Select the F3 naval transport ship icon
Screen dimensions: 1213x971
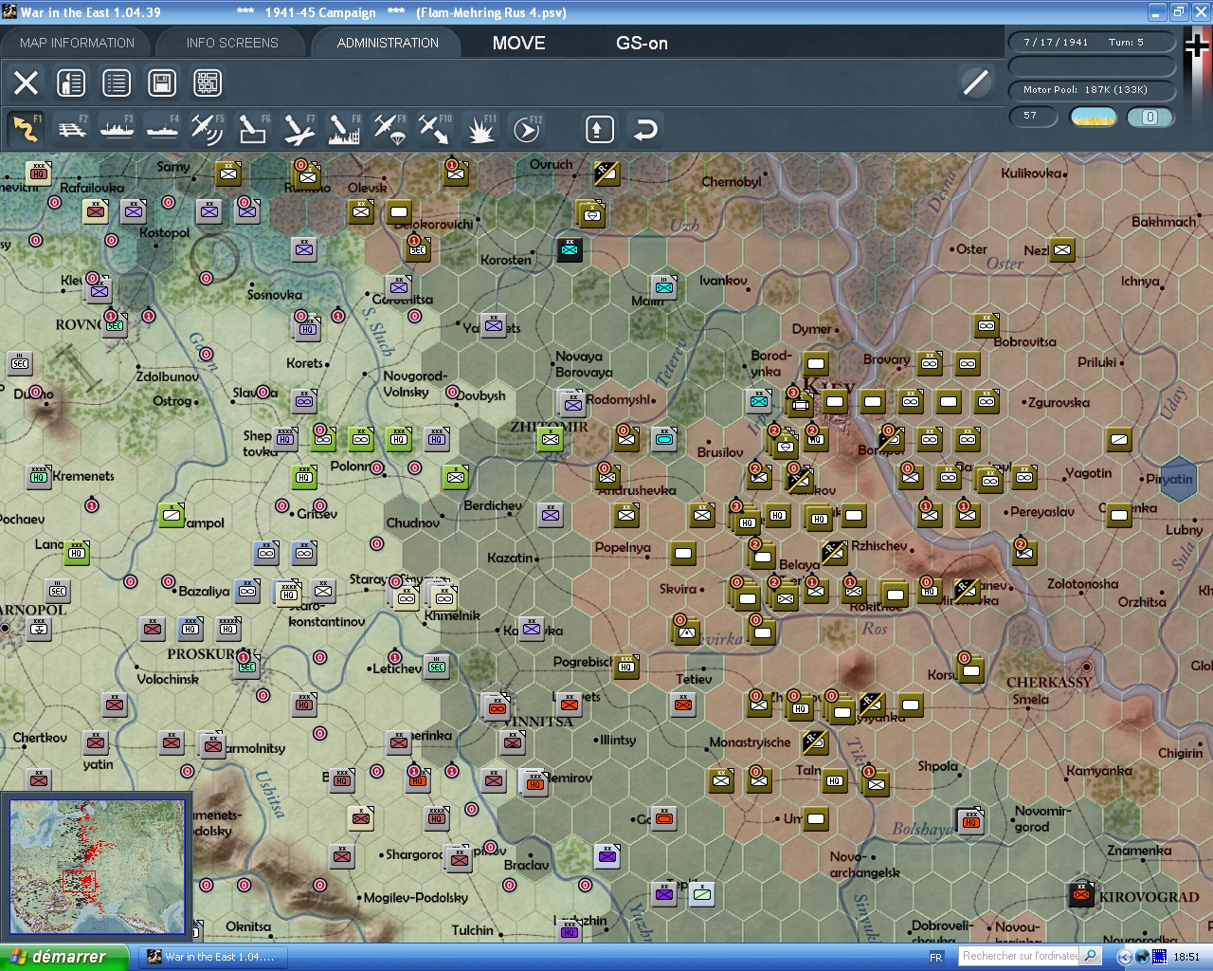(x=117, y=129)
